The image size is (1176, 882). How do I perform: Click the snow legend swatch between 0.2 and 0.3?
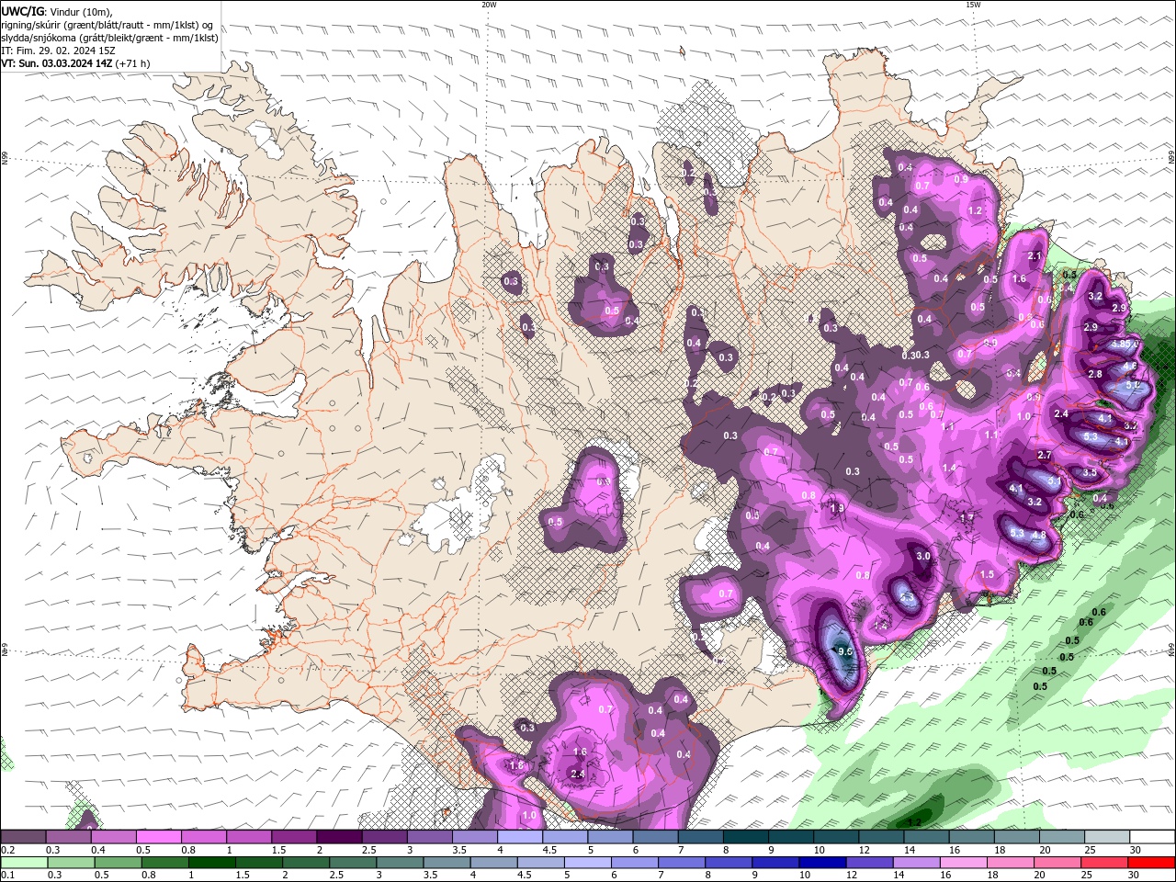[x=23, y=837]
